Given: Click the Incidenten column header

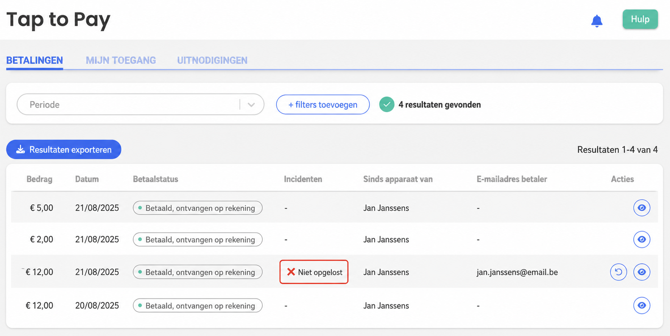Looking at the screenshot, I should 303,179.
